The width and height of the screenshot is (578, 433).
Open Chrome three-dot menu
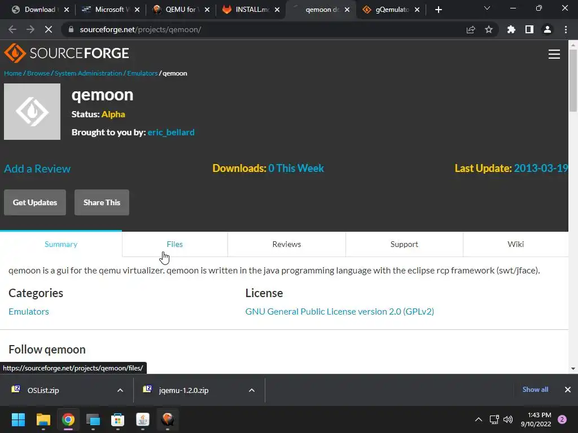tap(566, 29)
